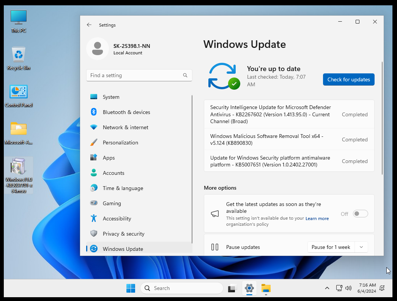The height and width of the screenshot is (301, 397).
Task: Expand the Pause for 1 week dropdown arrow
Action: click(361, 247)
